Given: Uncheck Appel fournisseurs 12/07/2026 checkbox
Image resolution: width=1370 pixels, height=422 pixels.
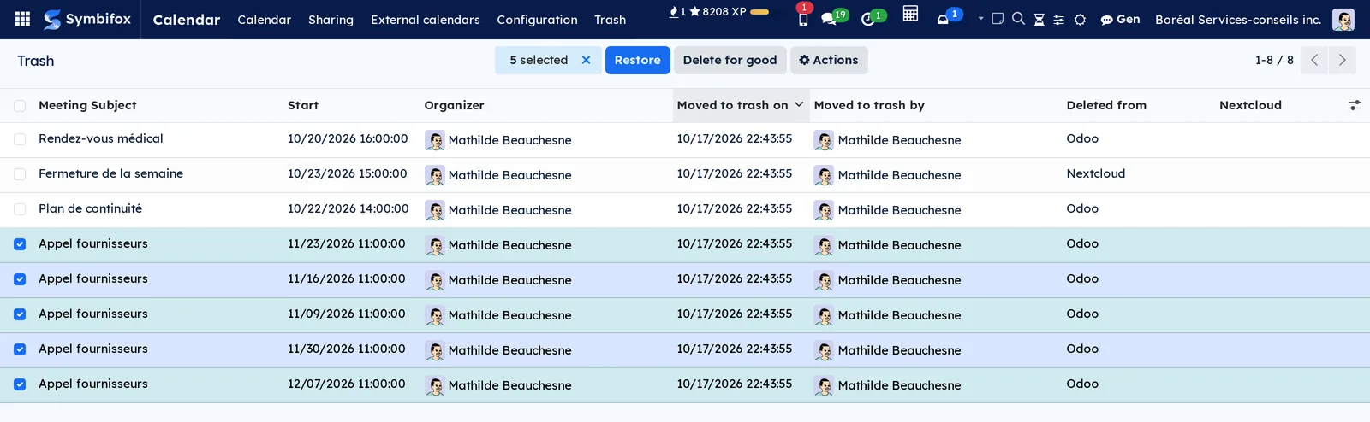Looking at the screenshot, I should pos(20,384).
